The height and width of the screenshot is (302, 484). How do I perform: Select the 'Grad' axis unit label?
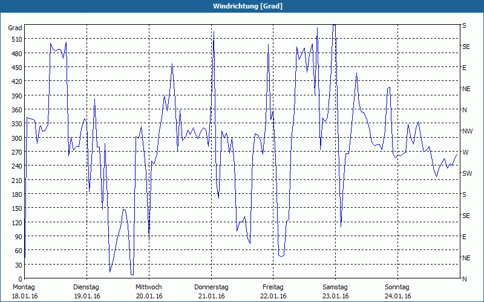coord(15,28)
